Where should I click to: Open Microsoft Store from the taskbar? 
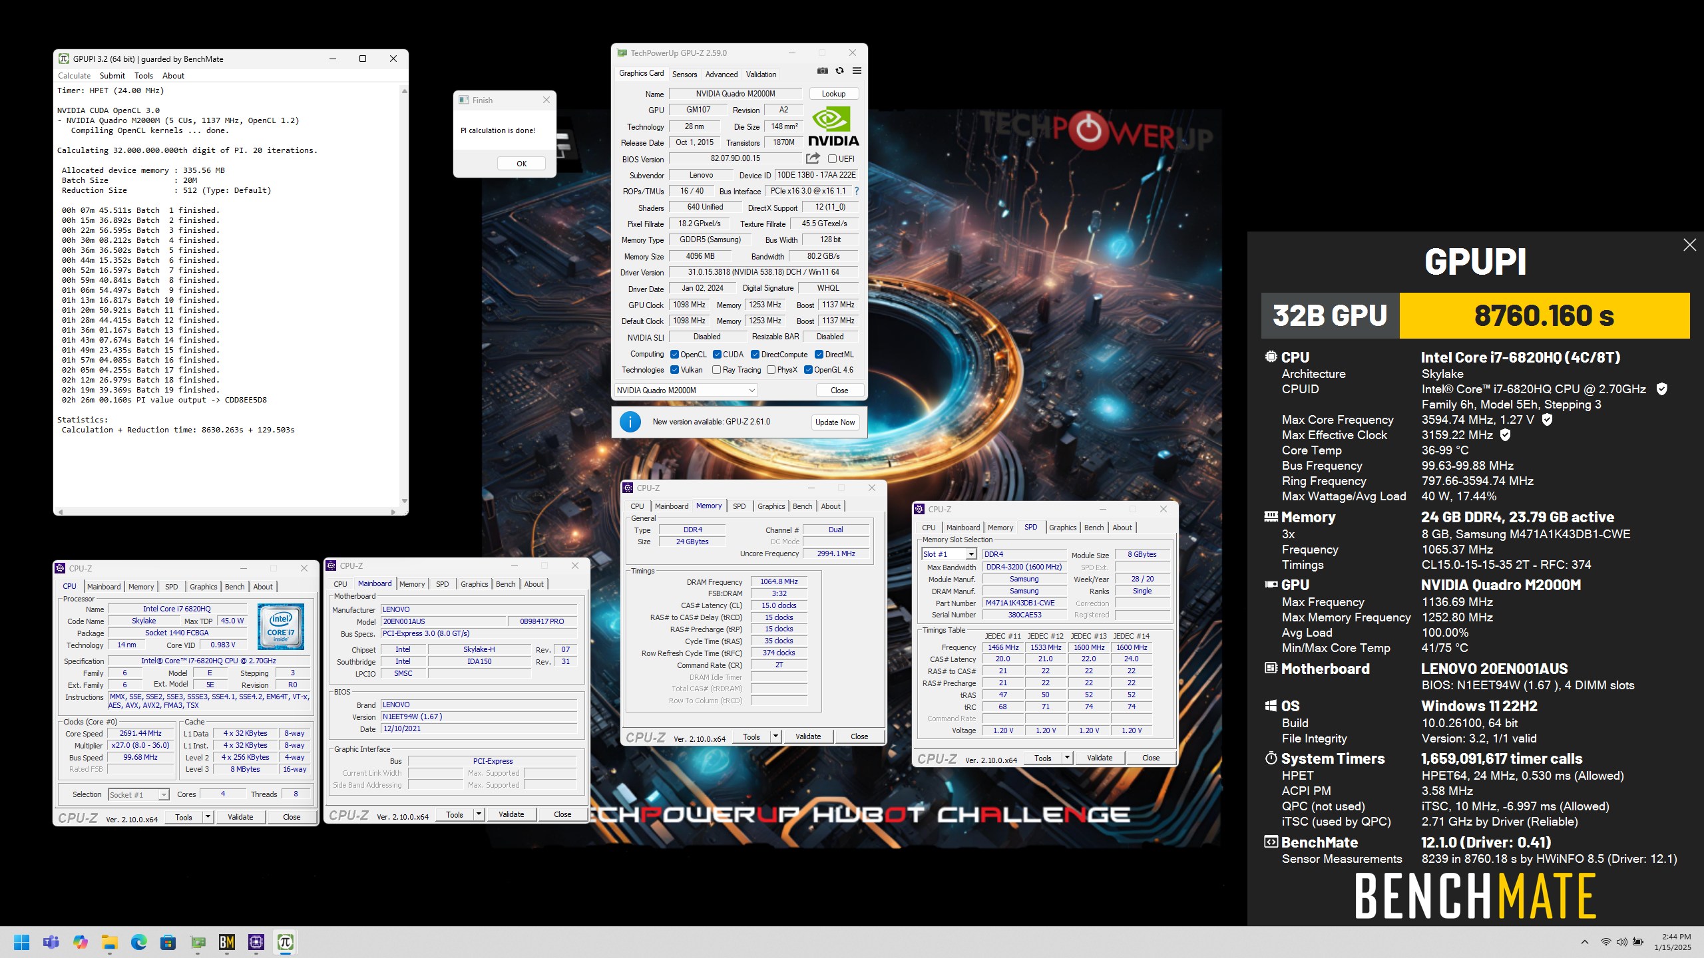coord(168,942)
